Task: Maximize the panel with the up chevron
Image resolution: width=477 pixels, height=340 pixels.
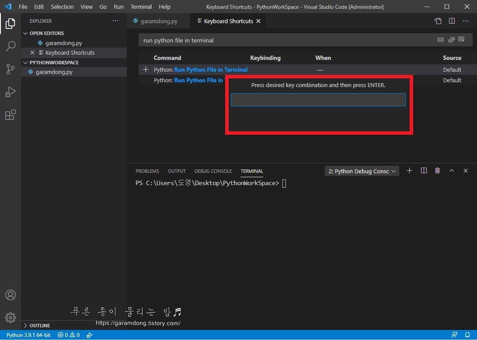Action: pos(452,171)
